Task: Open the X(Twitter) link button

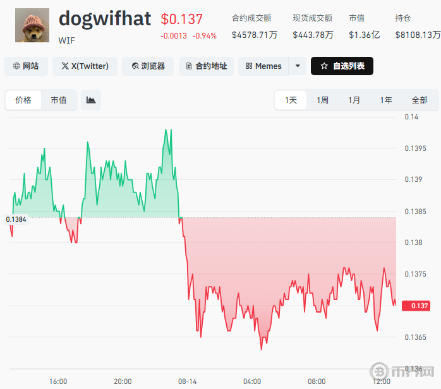Action: 85,66
